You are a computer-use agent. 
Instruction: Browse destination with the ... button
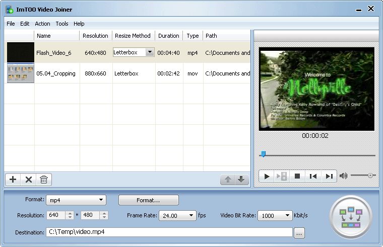tap(299, 233)
